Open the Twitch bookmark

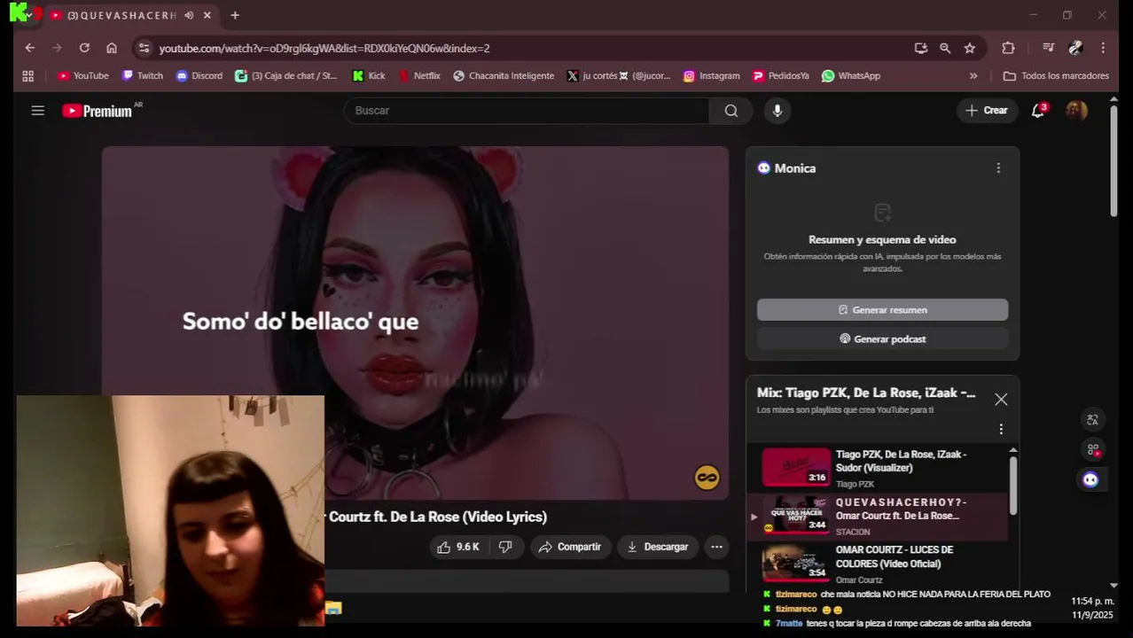tap(143, 76)
